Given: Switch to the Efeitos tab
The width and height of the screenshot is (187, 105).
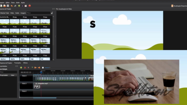Looking at the screenshot, I should click(25, 63).
